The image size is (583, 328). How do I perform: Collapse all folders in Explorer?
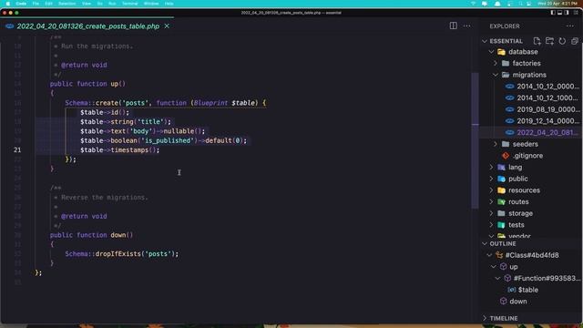click(x=575, y=41)
